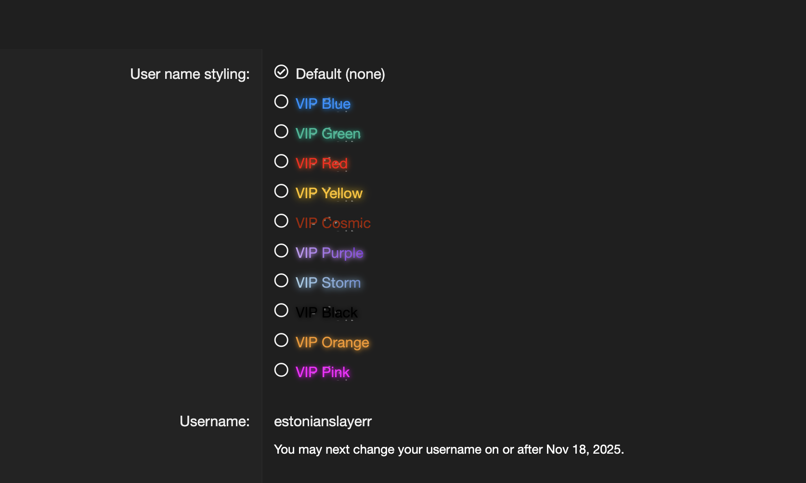Click the blue "VIP Blue" text label
The image size is (806, 483).
tap(323, 104)
